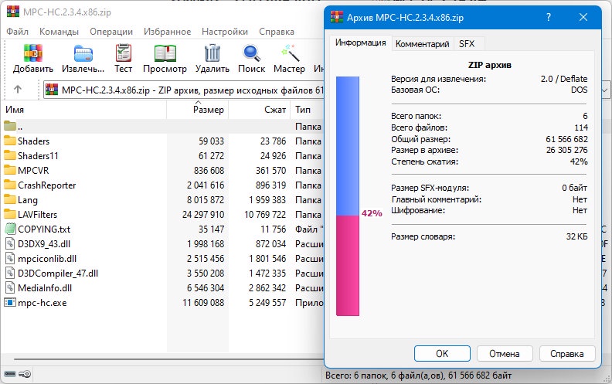Select the MediaInfo.dll file name
This screenshot has width=612, height=384.
pos(45,288)
